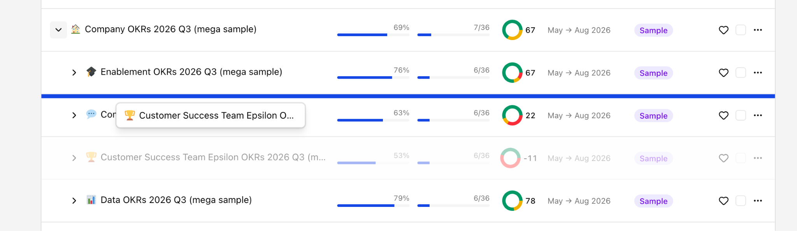Check the box for Data OKRs row
This screenshot has width=797, height=231.
click(741, 201)
